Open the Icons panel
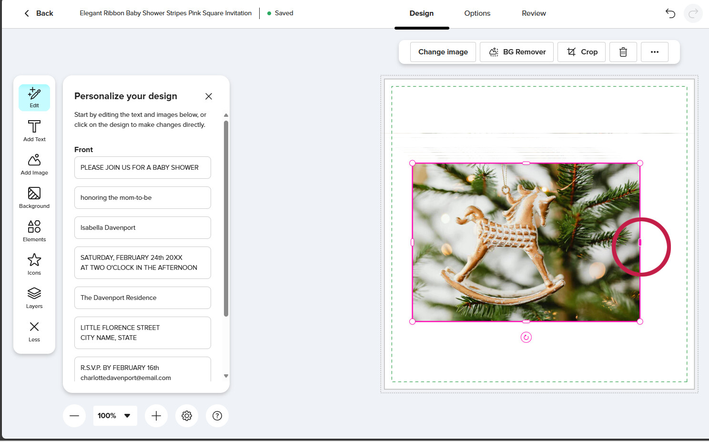 click(34, 265)
